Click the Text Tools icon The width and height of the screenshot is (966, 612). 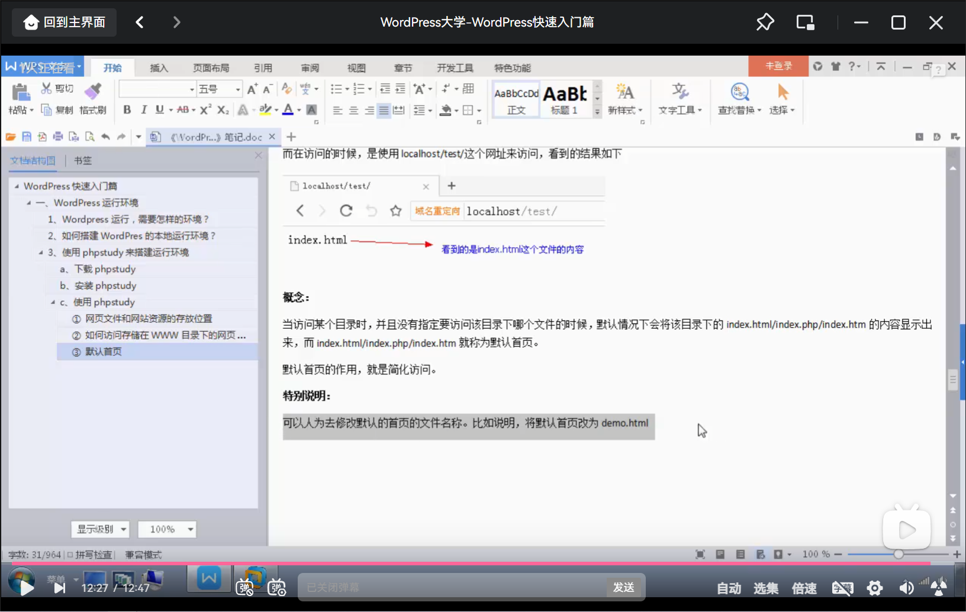(x=680, y=91)
